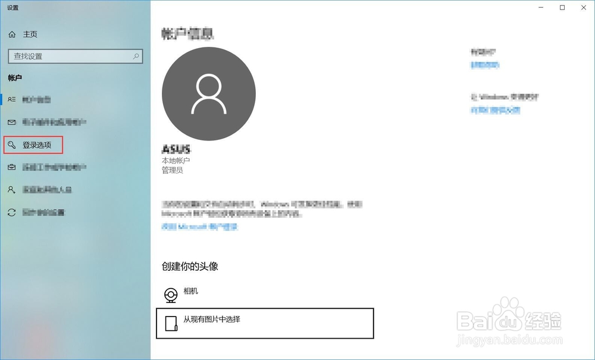Open the account info person icon in sidebar
The width and height of the screenshot is (595, 360).
point(12,99)
